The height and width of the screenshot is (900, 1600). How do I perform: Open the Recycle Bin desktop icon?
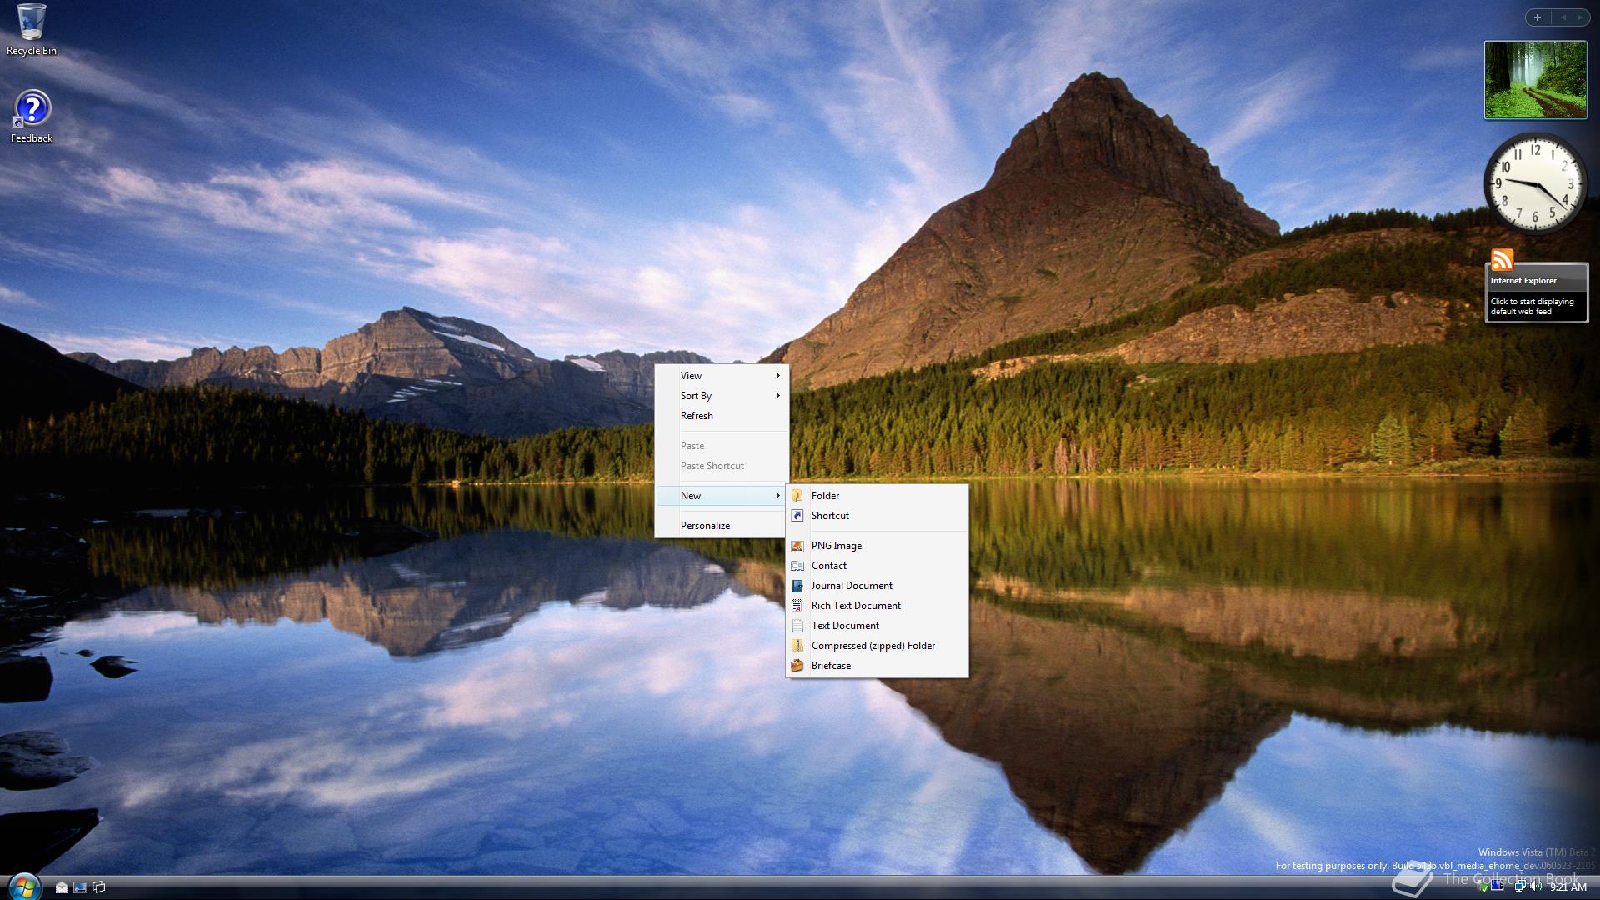click(31, 23)
